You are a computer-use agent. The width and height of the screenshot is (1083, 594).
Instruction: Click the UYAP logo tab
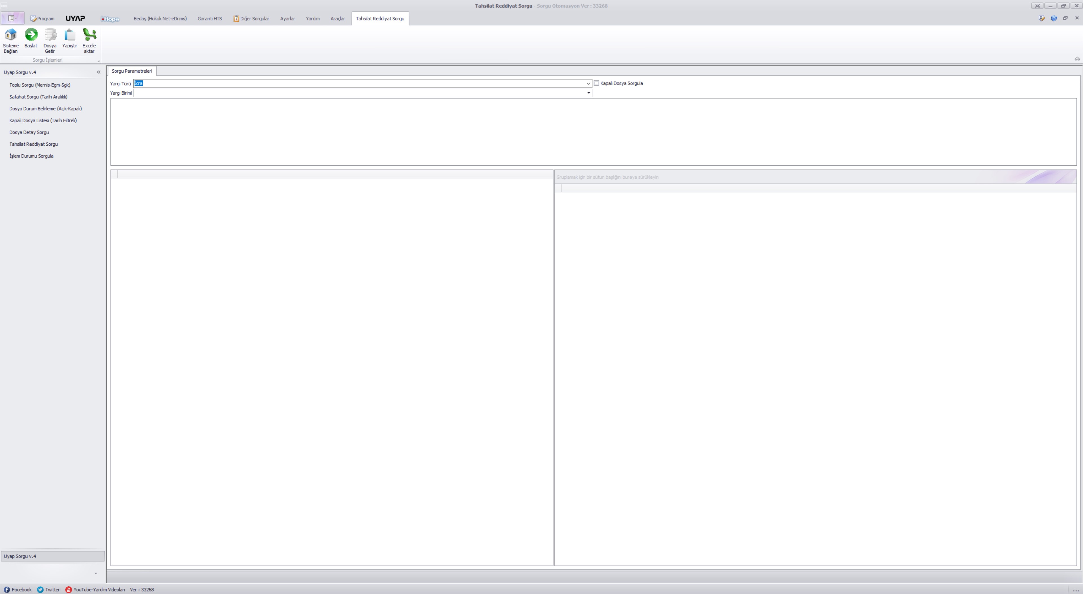point(75,19)
